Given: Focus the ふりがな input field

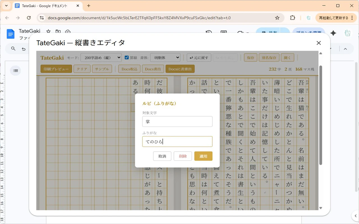Looking at the screenshot, I should click(177, 142).
